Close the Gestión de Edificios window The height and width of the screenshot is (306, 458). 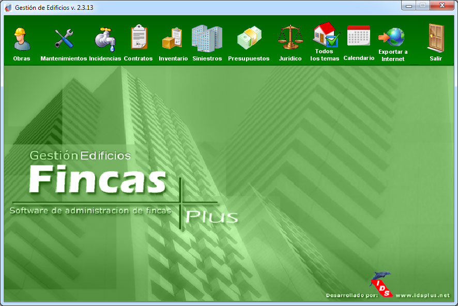[x=442, y=6]
